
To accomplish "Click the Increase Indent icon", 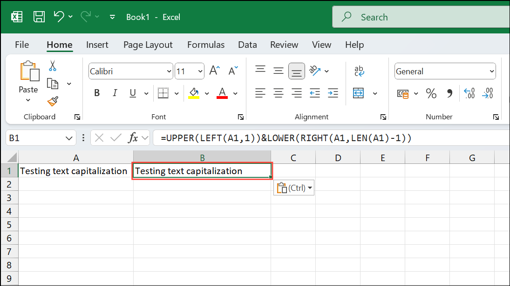I will [x=333, y=93].
